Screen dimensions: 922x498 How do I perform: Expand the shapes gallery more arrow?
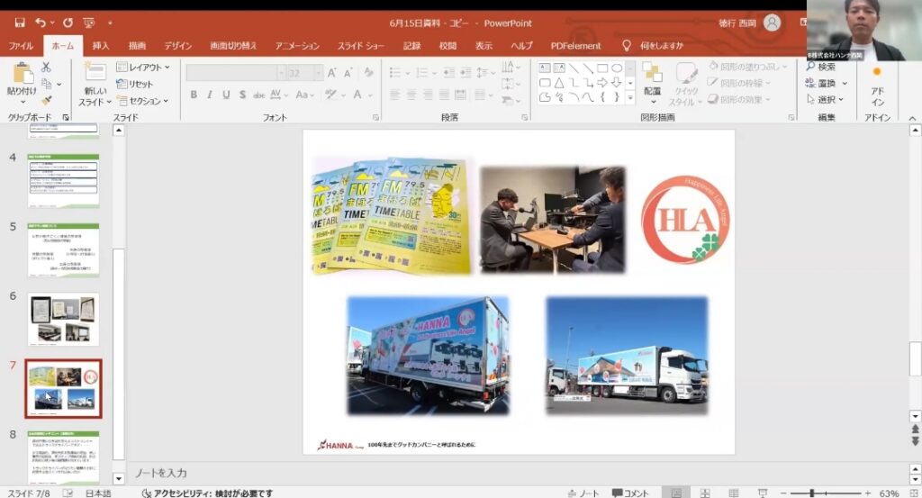coord(630,98)
